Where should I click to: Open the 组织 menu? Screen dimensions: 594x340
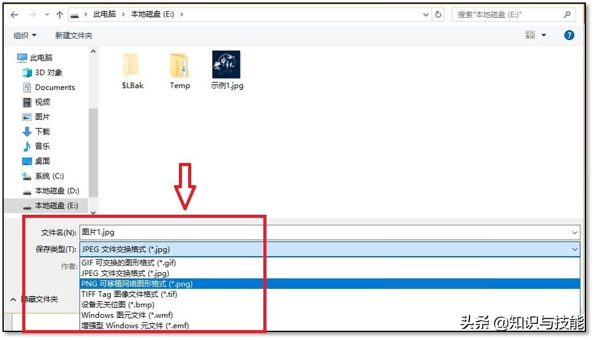tap(25, 35)
